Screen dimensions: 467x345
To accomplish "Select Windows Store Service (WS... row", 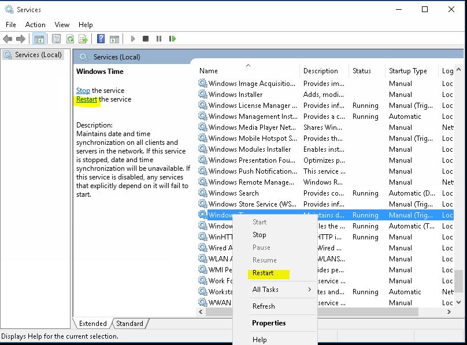I will [325, 204].
